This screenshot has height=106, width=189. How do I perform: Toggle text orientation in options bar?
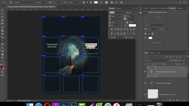click(11, 2)
